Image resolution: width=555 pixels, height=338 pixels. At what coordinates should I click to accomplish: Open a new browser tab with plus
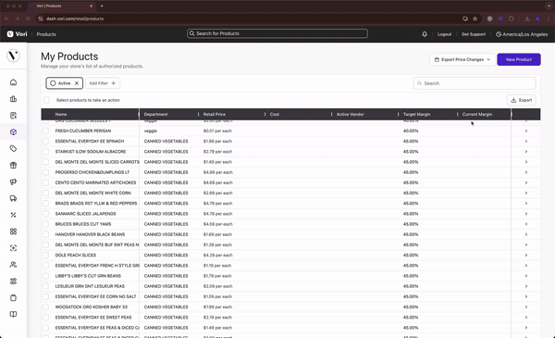pos(102,6)
